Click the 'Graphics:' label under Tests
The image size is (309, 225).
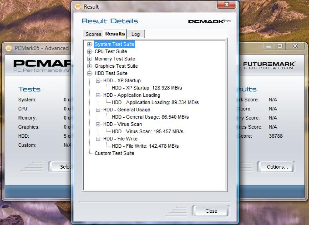click(x=29, y=127)
